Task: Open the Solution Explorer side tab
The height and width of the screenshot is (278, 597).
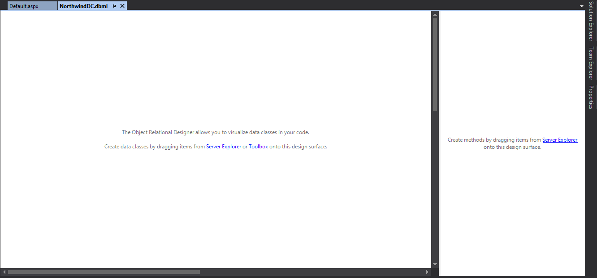Action: tap(591, 21)
